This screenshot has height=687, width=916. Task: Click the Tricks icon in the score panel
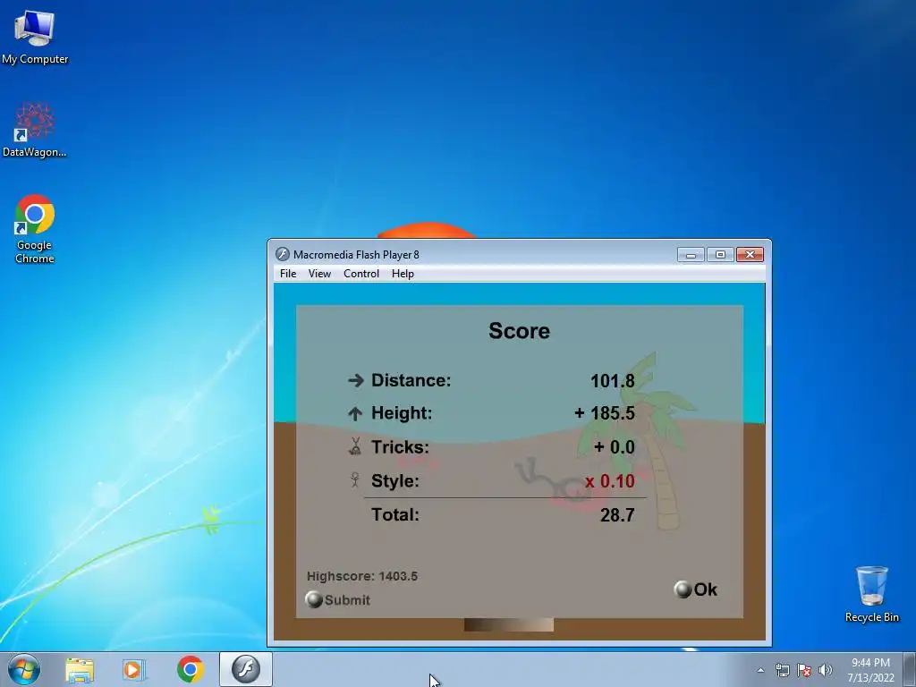(x=355, y=446)
